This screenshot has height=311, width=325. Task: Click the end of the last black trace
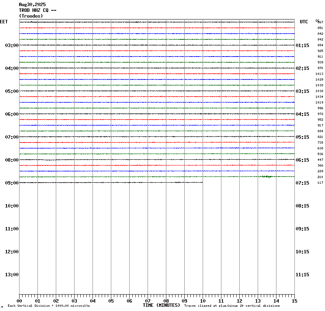click(203, 182)
